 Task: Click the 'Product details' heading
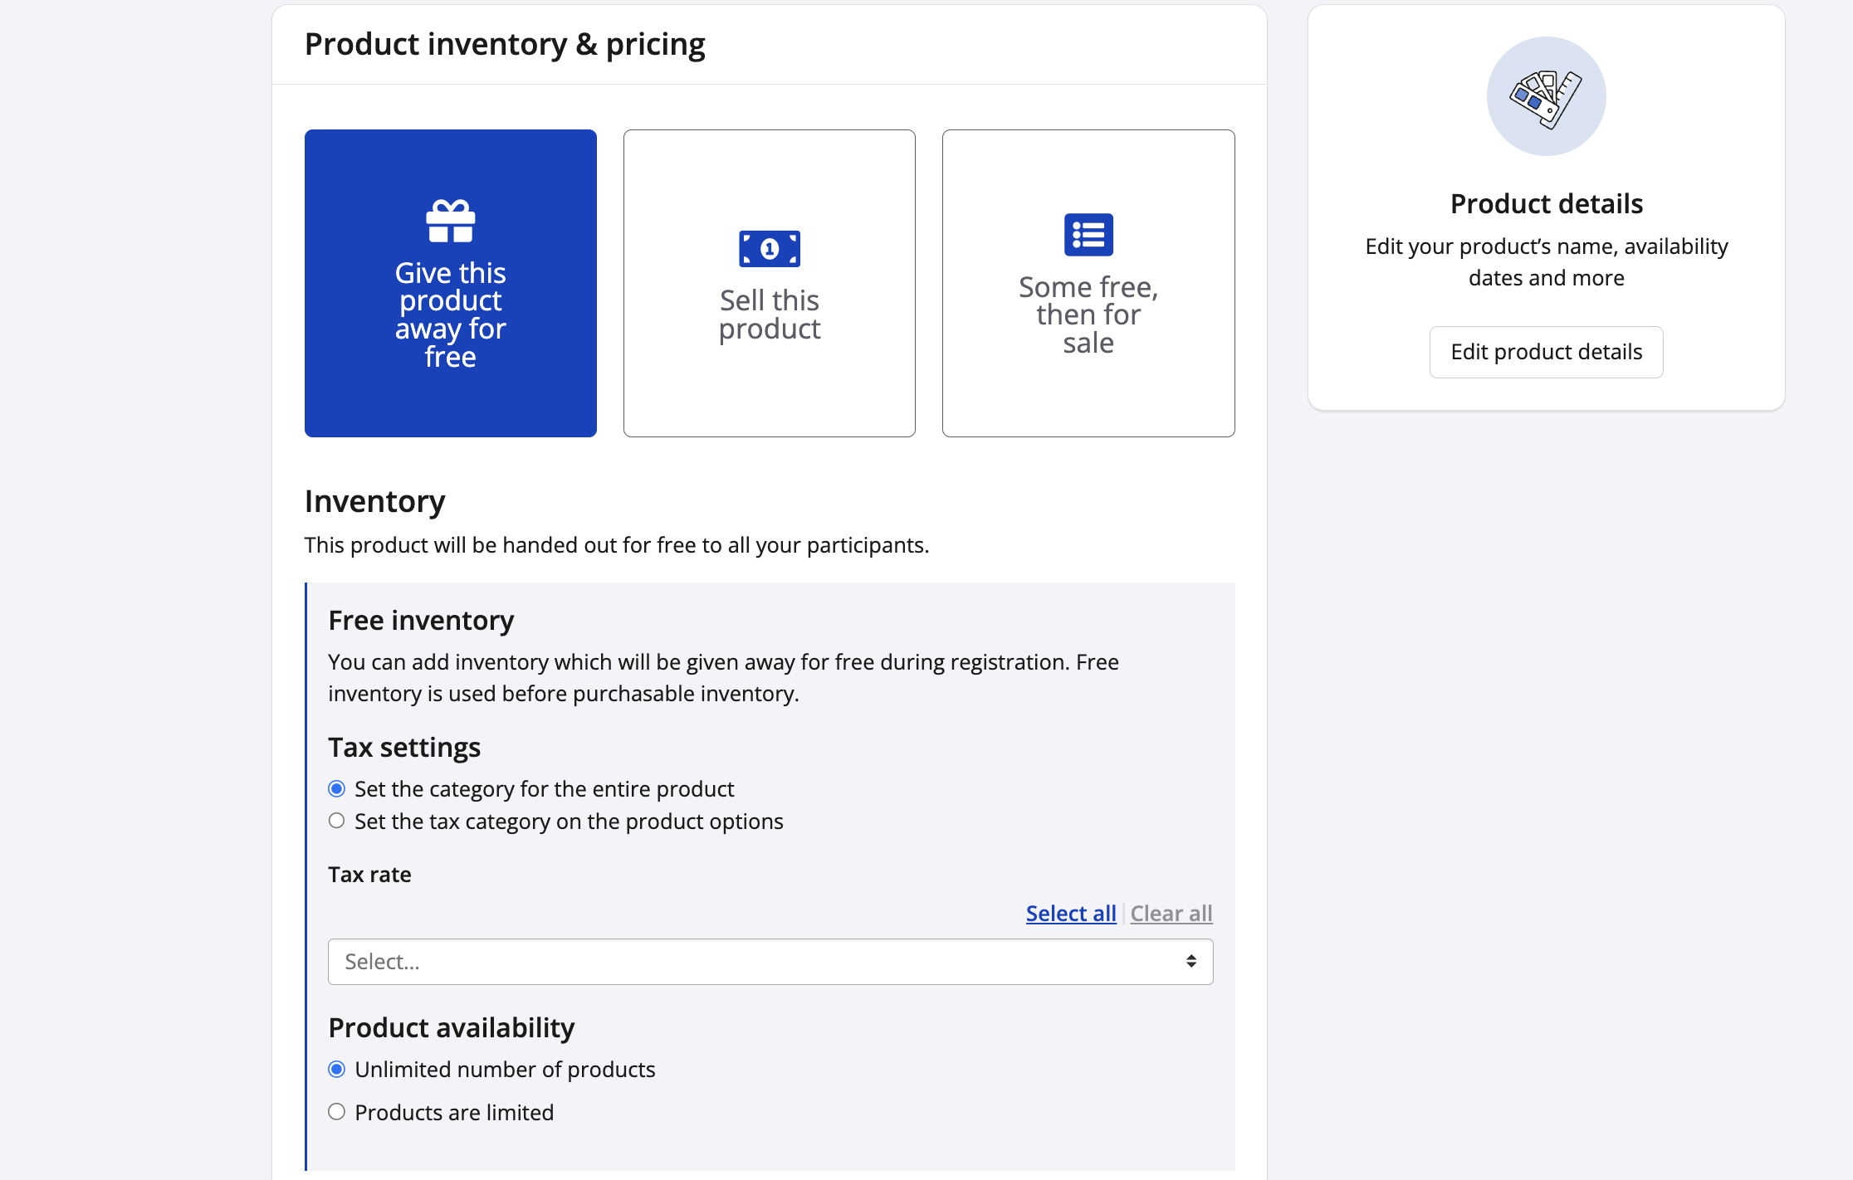1546,203
